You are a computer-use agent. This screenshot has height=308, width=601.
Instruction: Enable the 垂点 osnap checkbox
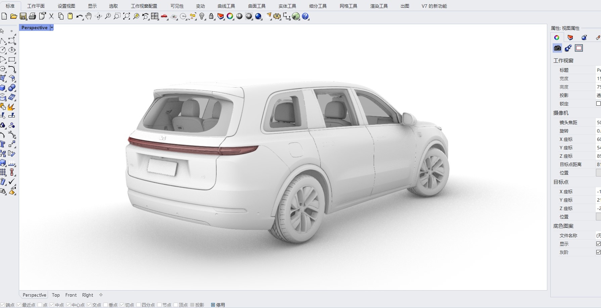[105, 305]
